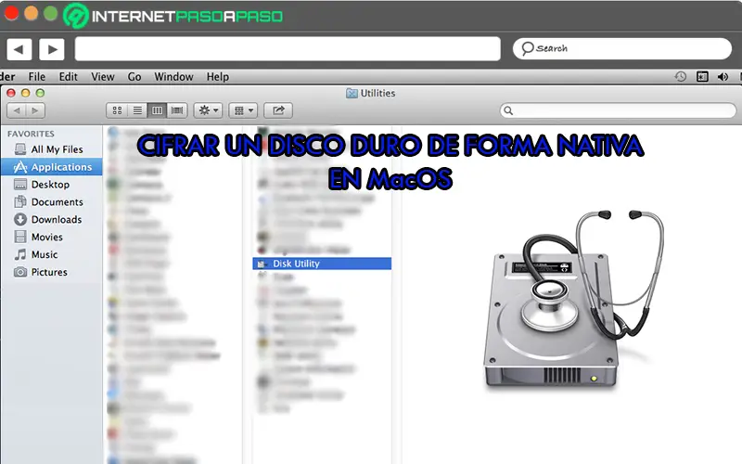Open the View menu
The height and width of the screenshot is (464, 742).
pos(103,77)
